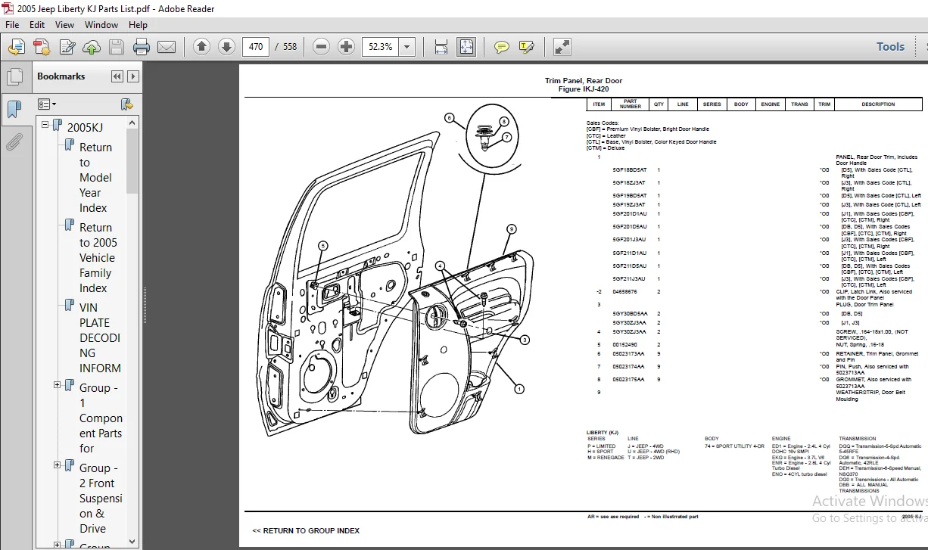Click the Trim Panel, Rear Door title
928x550 pixels.
[x=584, y=80]
